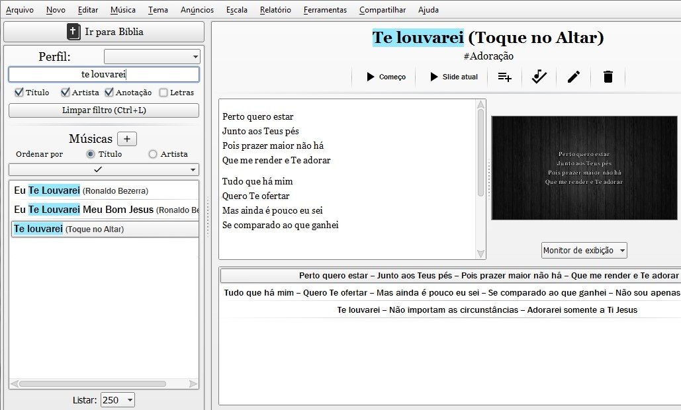Open the checkmark filter dropdown below Ordenar por
This screenshot has height=410, width=681.
[x=104, y=169]
